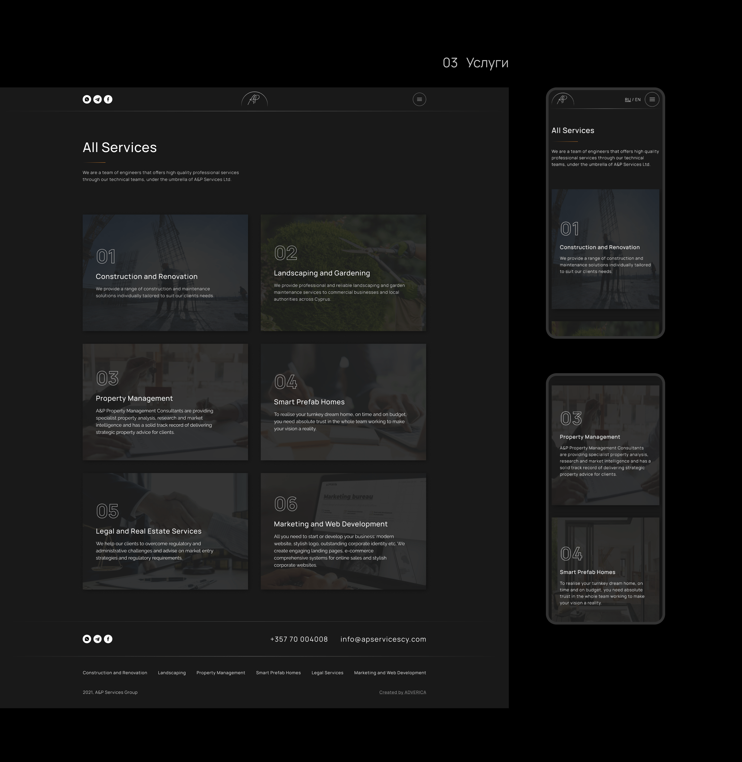Open the Landscaping and Gardening card
This screenshot has width=742, height=762.
[x=343, y=273]
